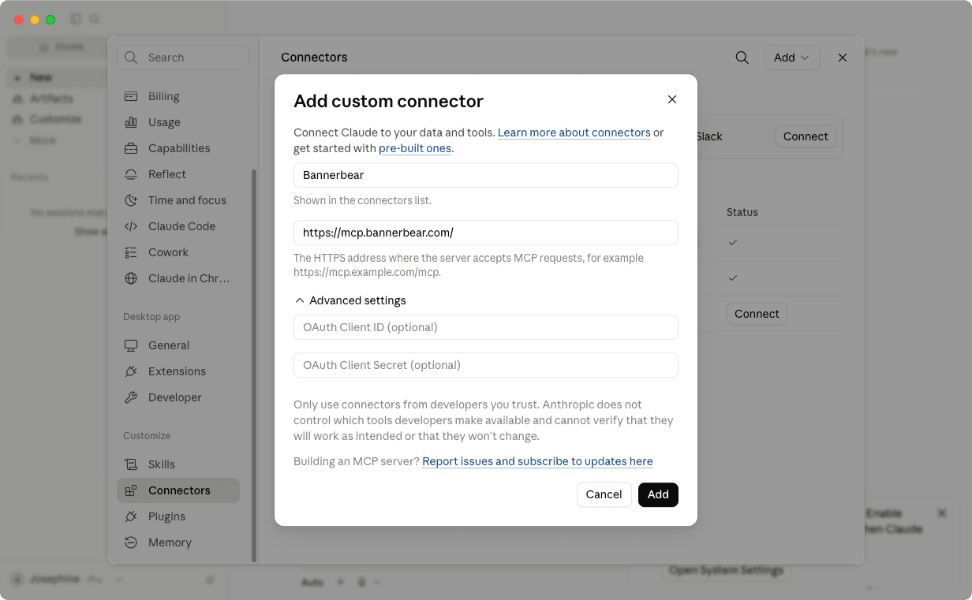
Task: Click the General monitor icon
Action: click(131, 345)
